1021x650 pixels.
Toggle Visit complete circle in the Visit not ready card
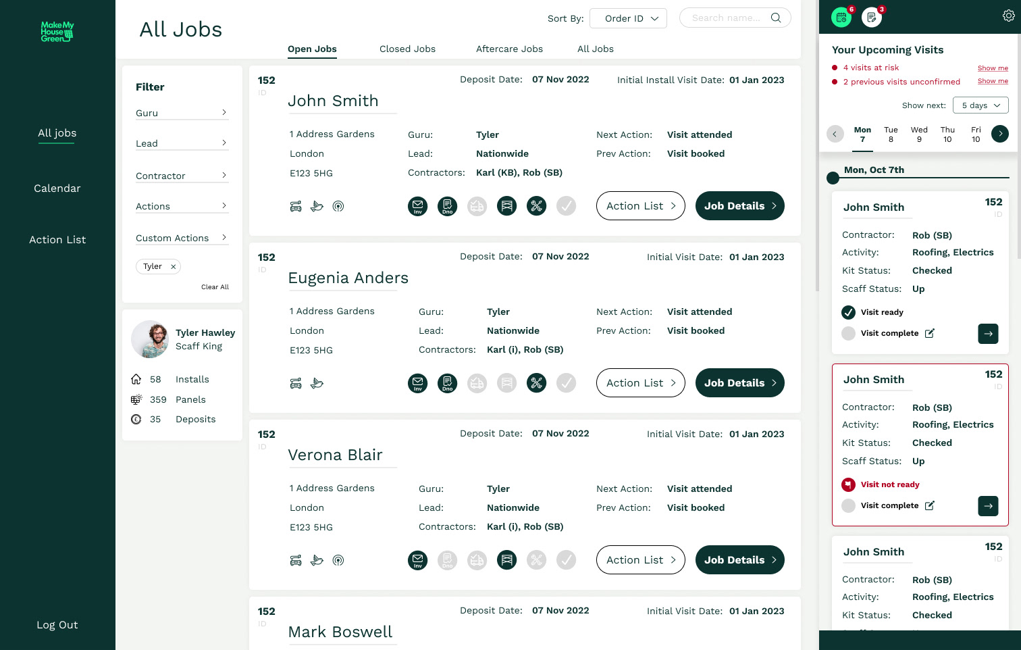849,505
